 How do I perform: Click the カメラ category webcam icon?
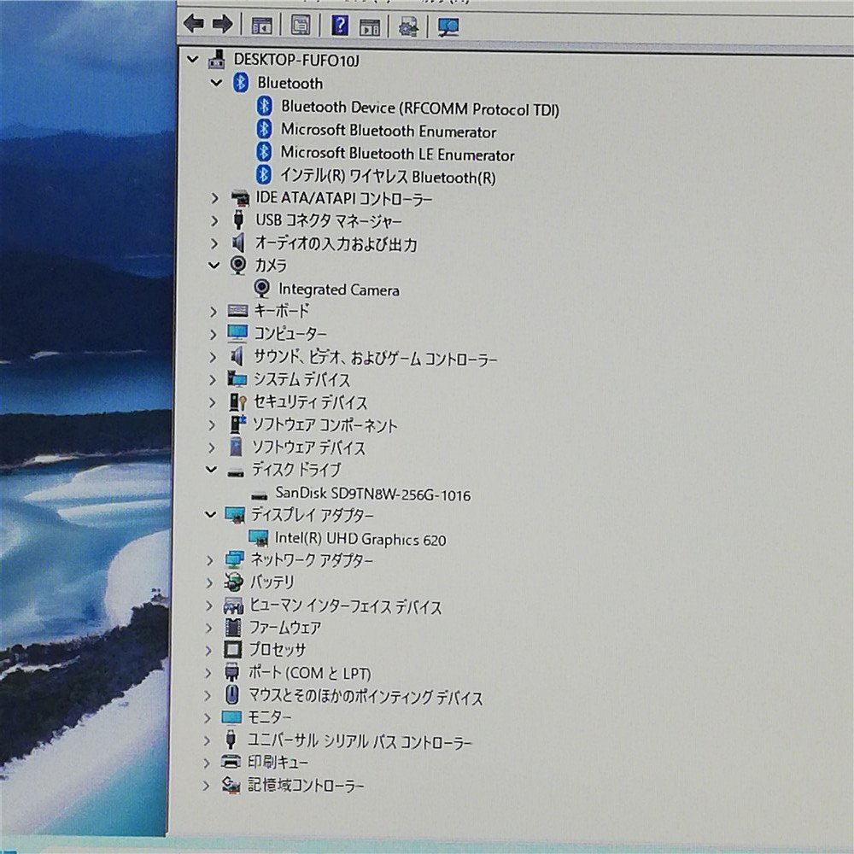(238, 266)
